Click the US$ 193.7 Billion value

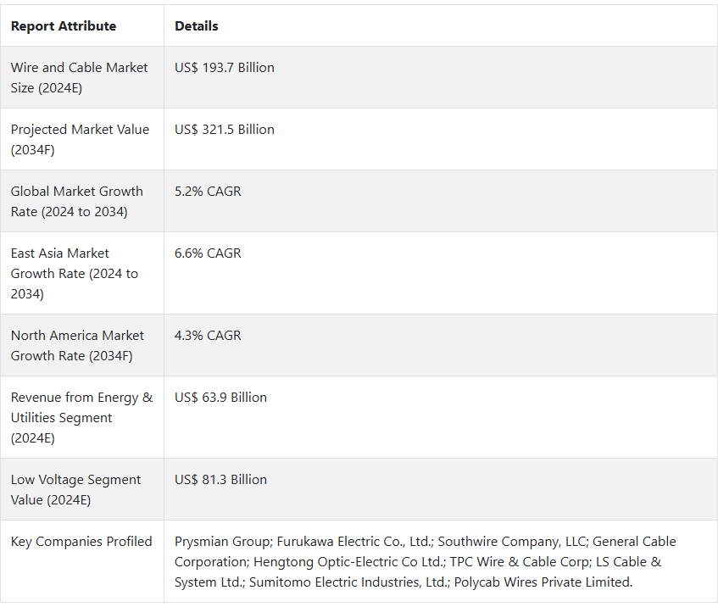[225, 68]
